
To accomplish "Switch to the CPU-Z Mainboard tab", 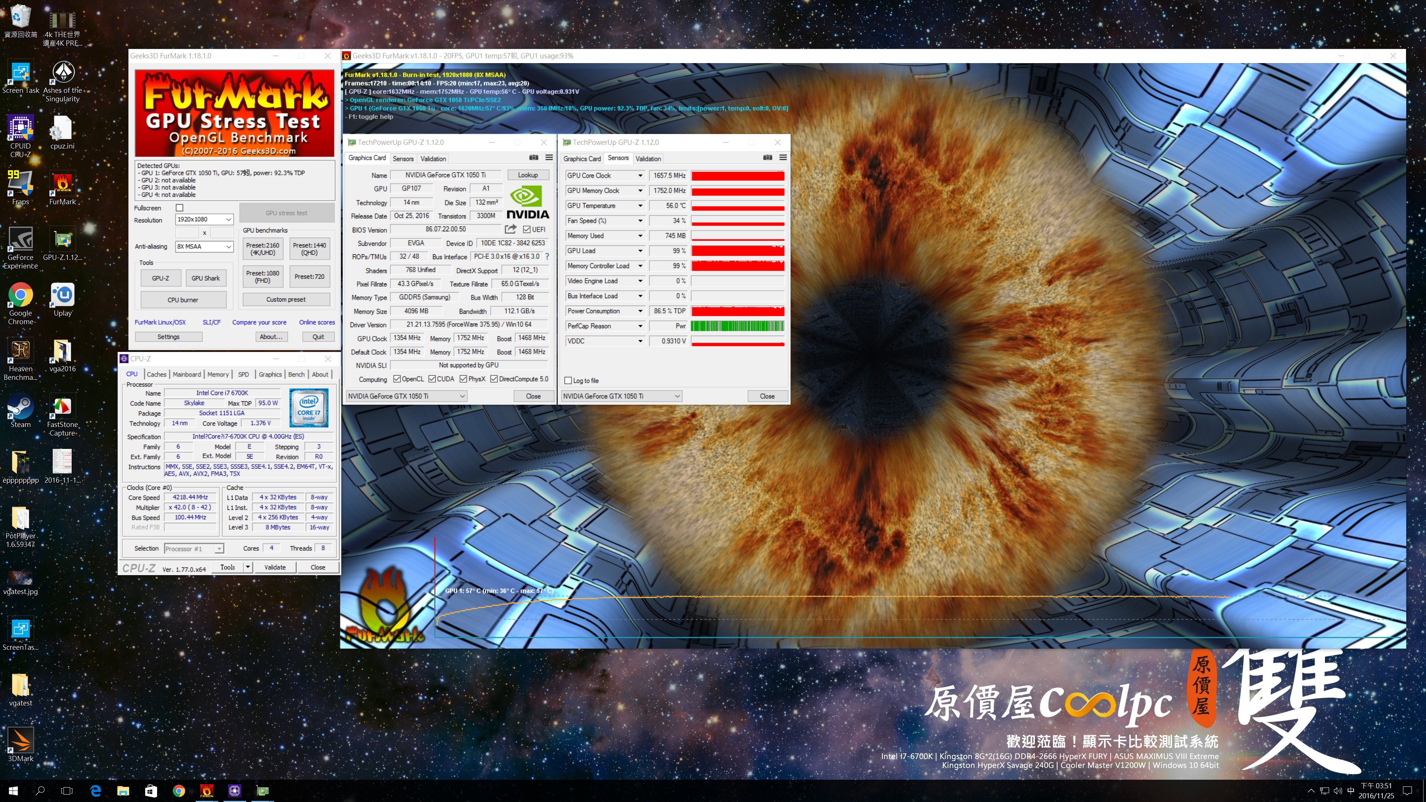I will tap(186, 375).
